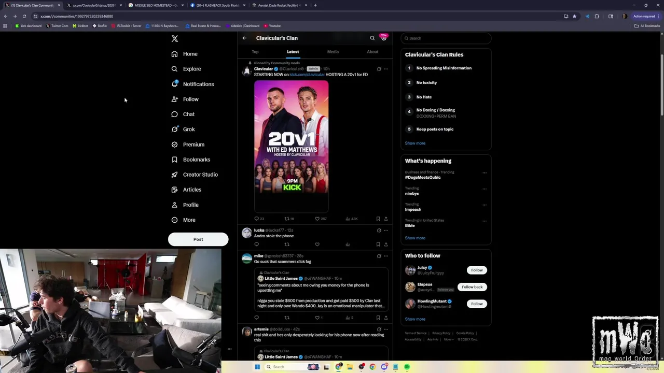The height and width of the screenshot is (373, 664).
Task: Focus the X Search field
Action: pos(446,38)
